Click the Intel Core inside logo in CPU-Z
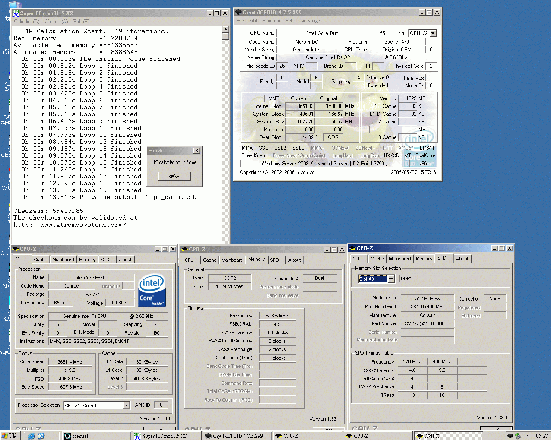The width and height of the screenshot is (551, 440). [152, 291]
